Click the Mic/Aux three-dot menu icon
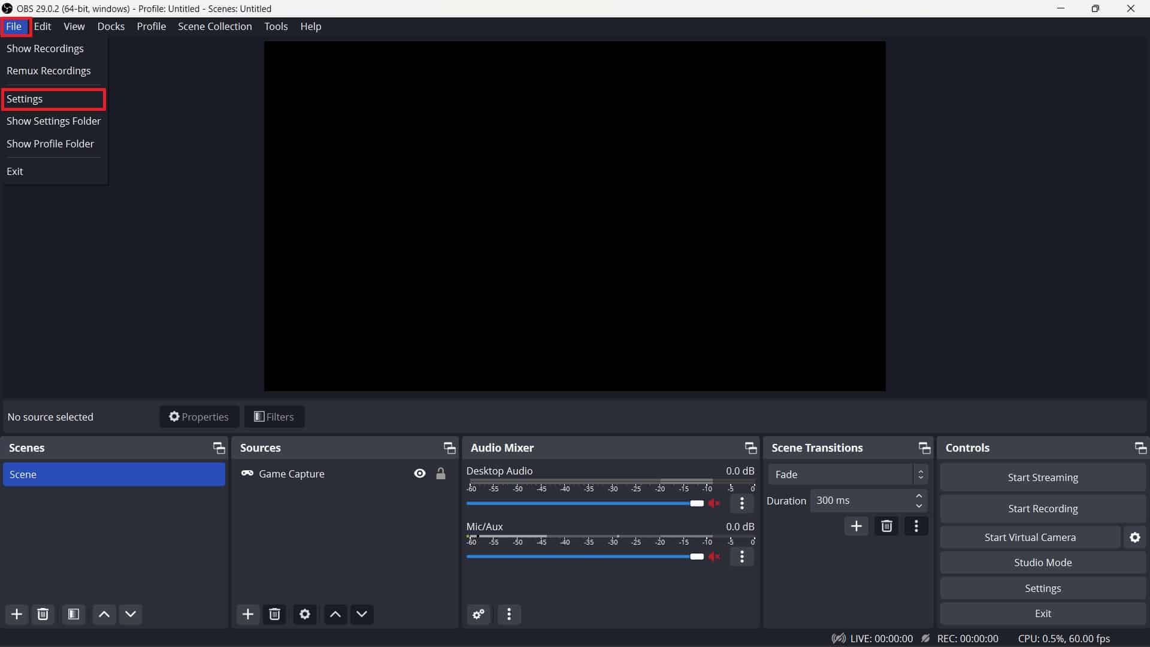This screenshot has height=647, width=1150. point(741,557)
